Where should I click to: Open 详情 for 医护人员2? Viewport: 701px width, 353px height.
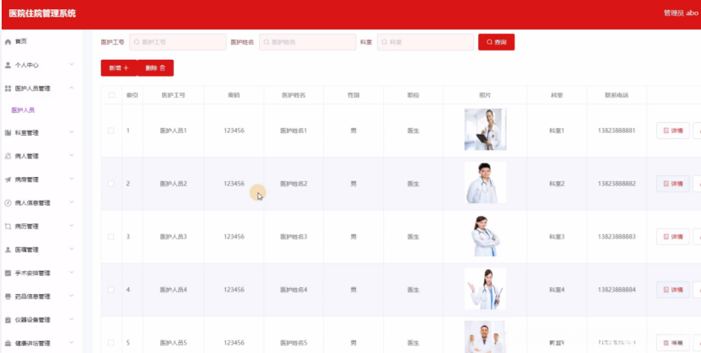point(673,184)
